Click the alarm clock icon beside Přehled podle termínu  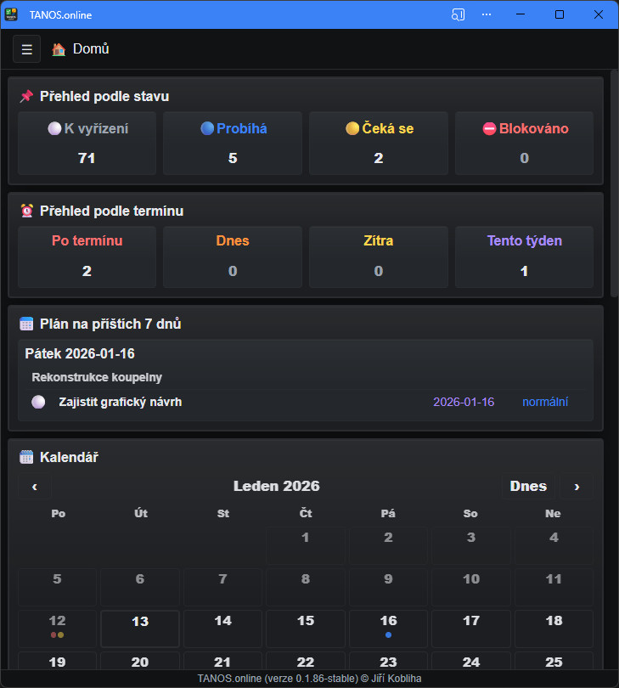tap(26, 211)
